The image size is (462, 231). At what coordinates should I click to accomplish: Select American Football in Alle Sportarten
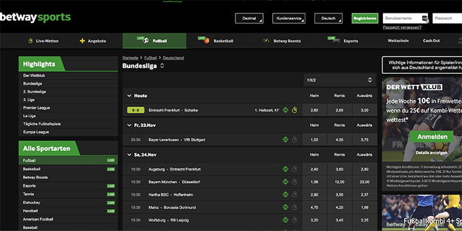68,219
